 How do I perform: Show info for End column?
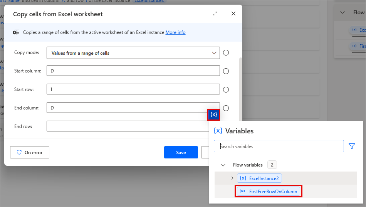point(226,108)
